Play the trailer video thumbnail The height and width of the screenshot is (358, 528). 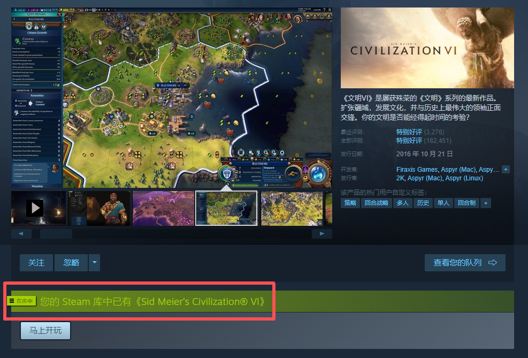(x=39, y=208)
